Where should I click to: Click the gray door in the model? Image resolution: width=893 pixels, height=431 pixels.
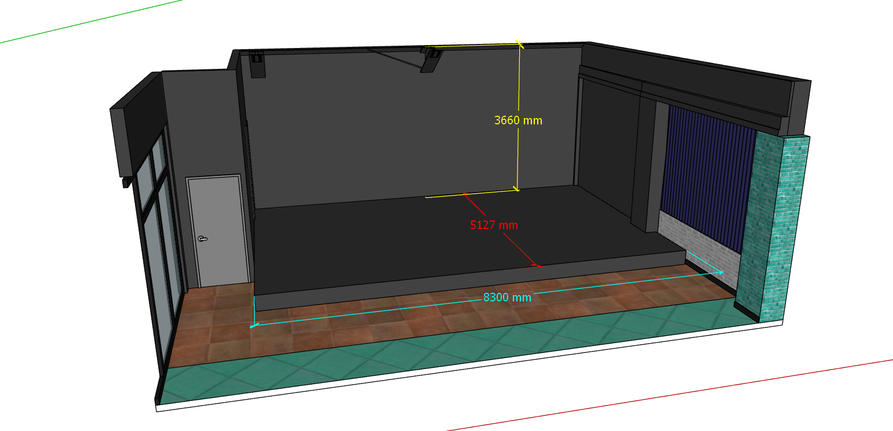pos(218,230)
